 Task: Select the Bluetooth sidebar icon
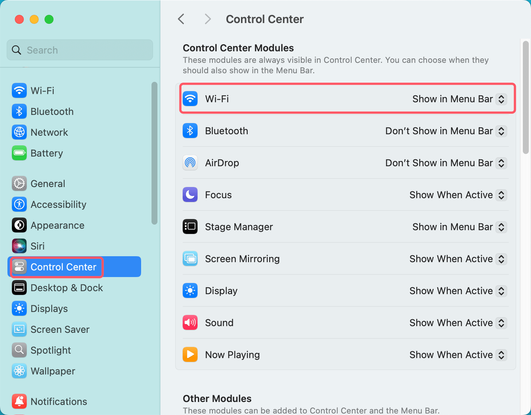coord(19,111)
